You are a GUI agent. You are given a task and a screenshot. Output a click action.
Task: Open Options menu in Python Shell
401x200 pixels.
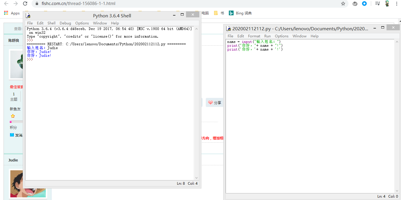(82, 23)
